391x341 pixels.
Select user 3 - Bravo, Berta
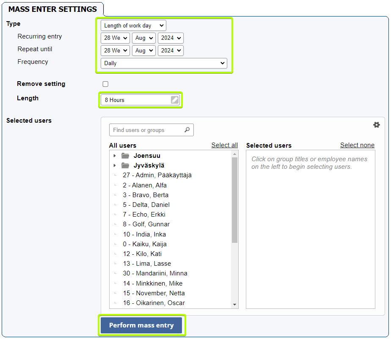coord(146,195)
